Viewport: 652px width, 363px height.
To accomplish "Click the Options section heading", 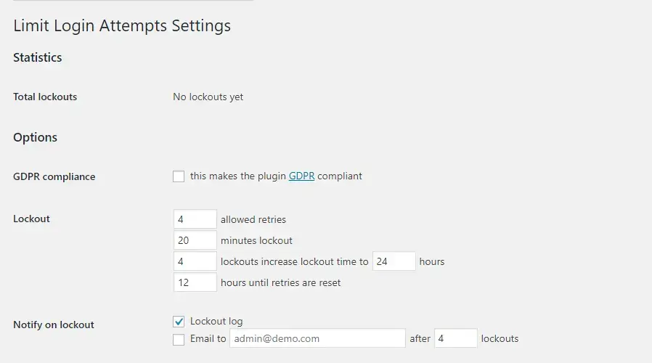I will click(x=36, y=138).
